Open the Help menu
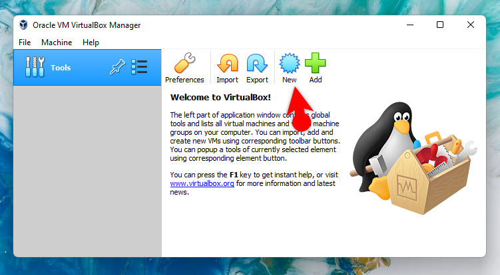This screenshot has width=500, height=275. (91, 43)
